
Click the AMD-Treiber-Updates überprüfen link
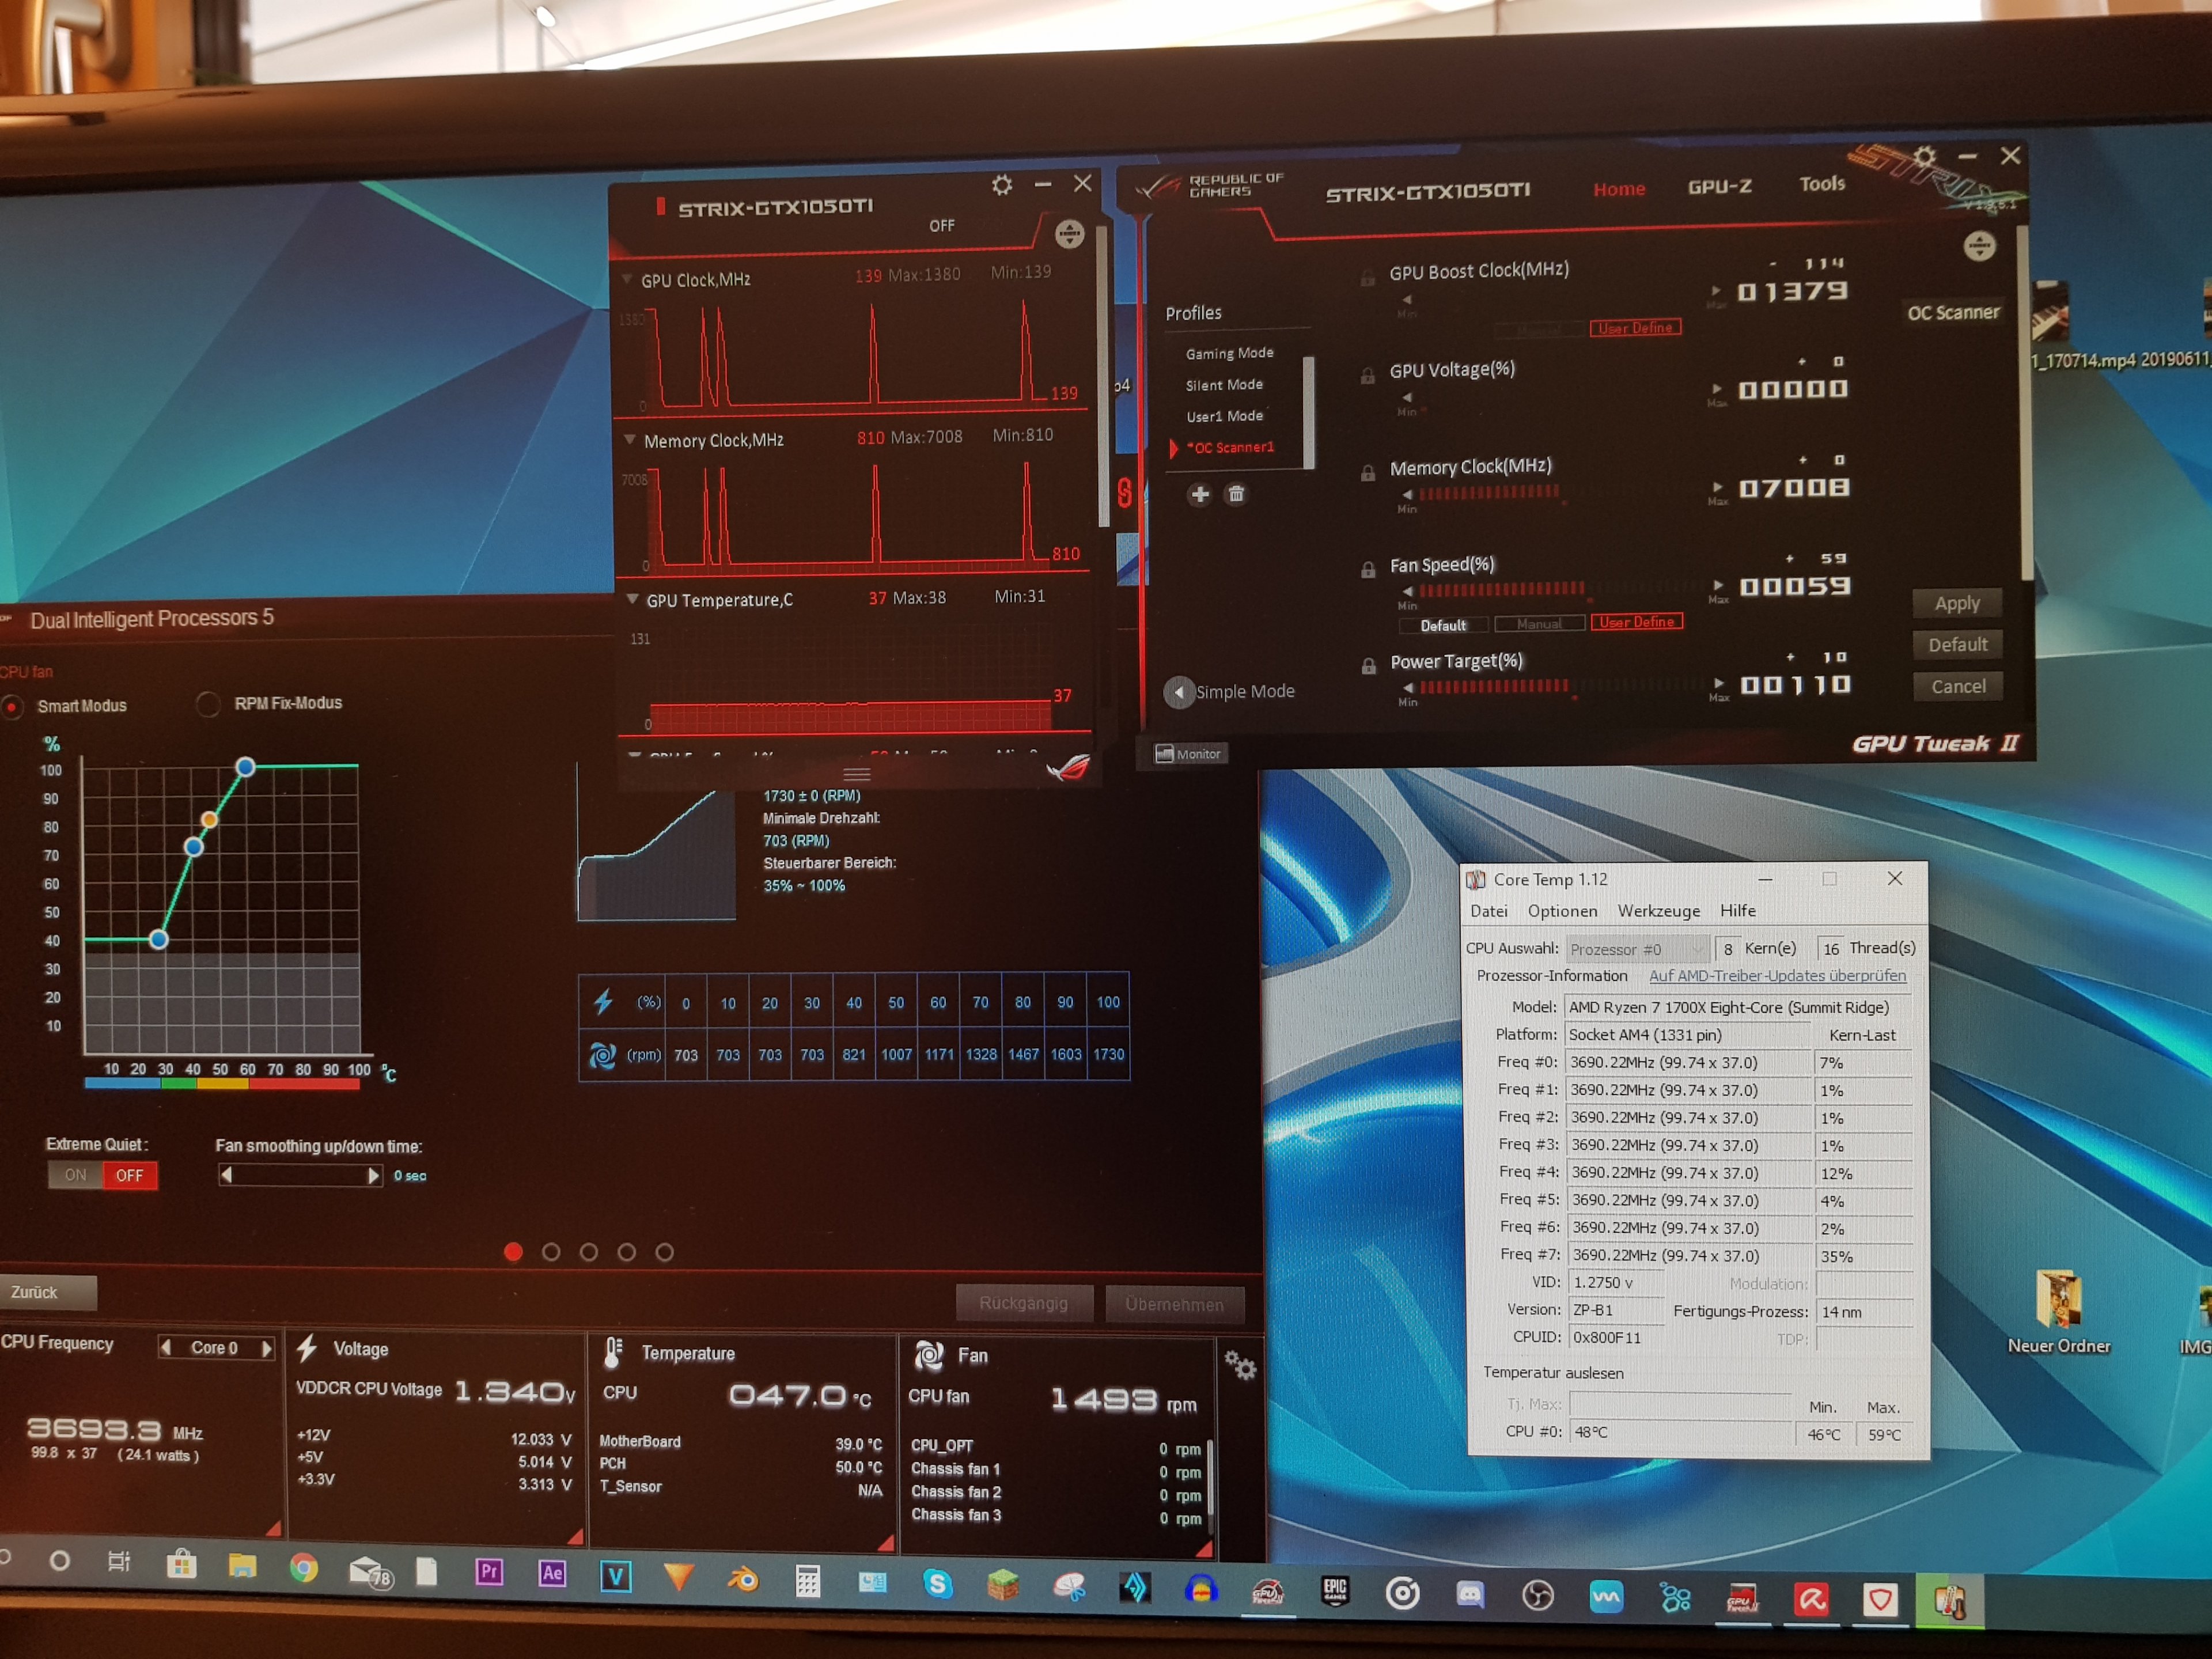click(1777, 976)
